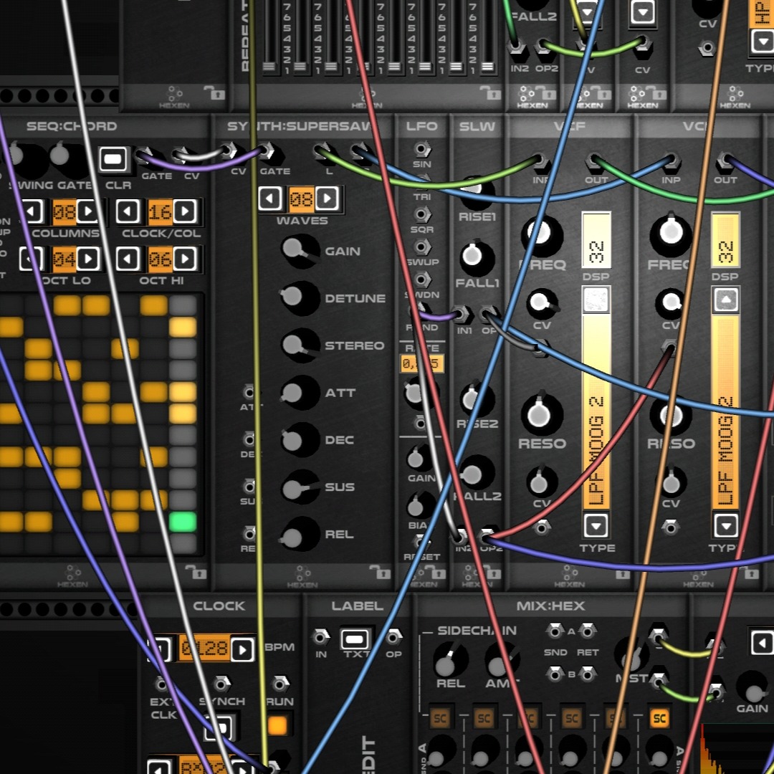The height and width of the screenshot is (774, 774).
Task: Decrease CLOCK/COL value with left arrow
Action: coord(128,211)
